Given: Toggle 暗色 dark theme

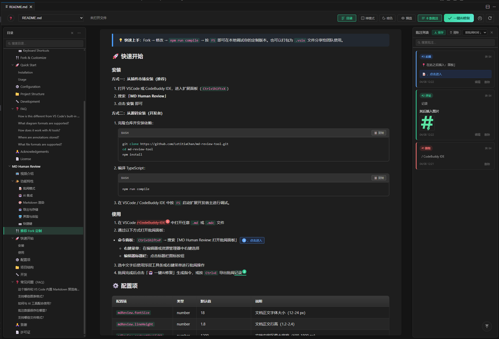Looking at the screenshot, I should click(x=387, y=18).
